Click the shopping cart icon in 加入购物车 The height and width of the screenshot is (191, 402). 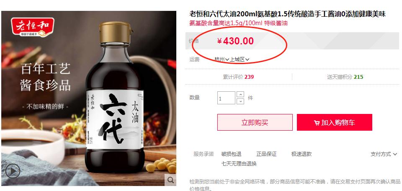317,123
